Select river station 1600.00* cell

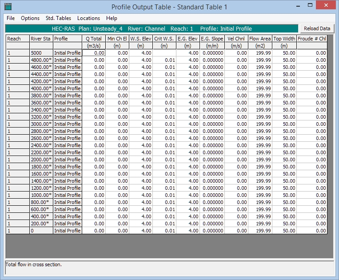click(x=41, y=174)
